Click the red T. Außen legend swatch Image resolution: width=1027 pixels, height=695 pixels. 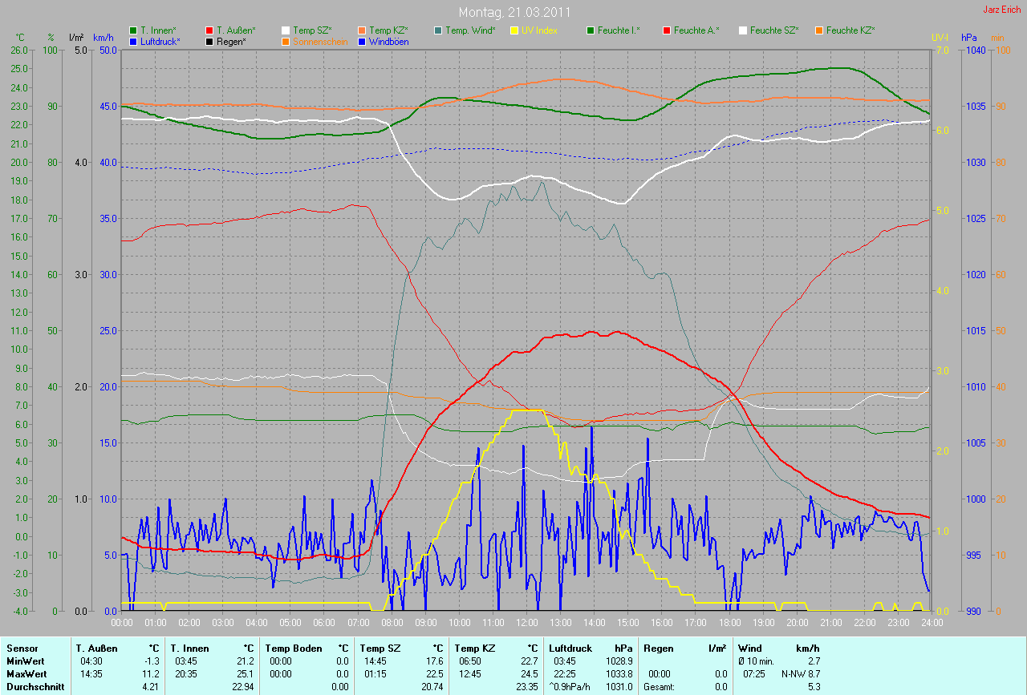coord(209,30)
